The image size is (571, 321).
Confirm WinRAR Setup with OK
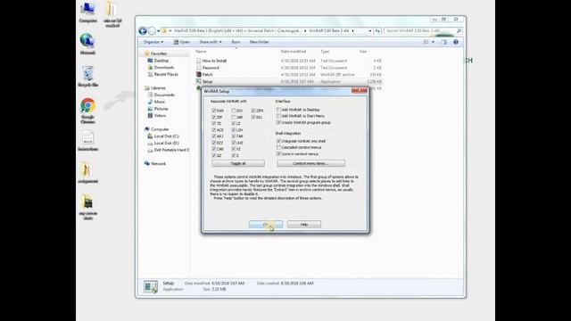point(266,225)
